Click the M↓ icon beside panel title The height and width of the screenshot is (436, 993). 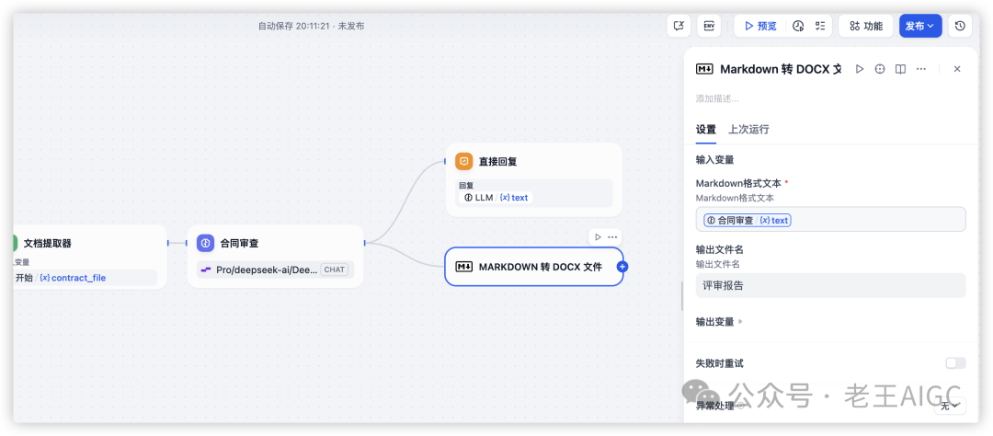point(704,69)
